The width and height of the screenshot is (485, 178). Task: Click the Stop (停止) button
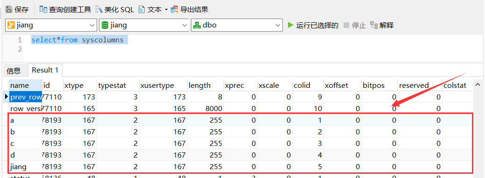(x=355, y=25)
